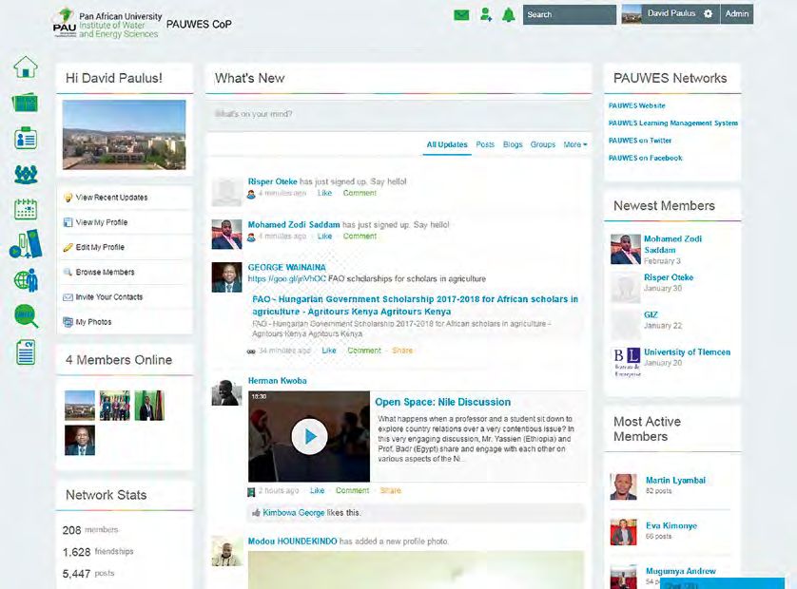Click Martin Lyambai's avatar thumbnail

tap(623, 487)
